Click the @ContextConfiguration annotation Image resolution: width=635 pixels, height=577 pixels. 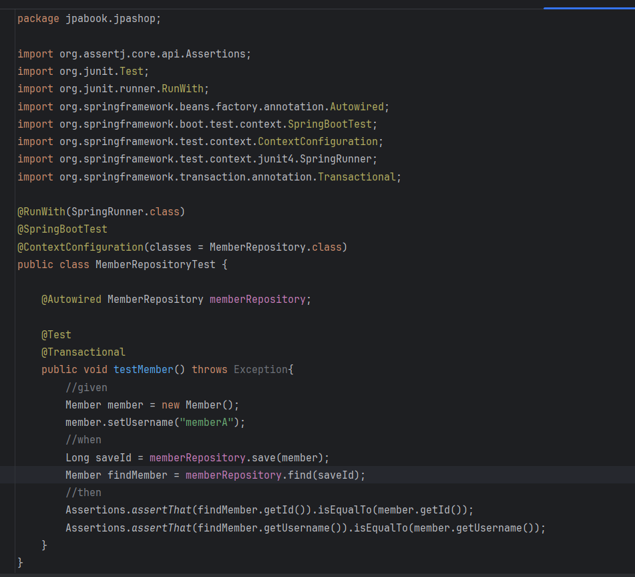coord(80,247)
